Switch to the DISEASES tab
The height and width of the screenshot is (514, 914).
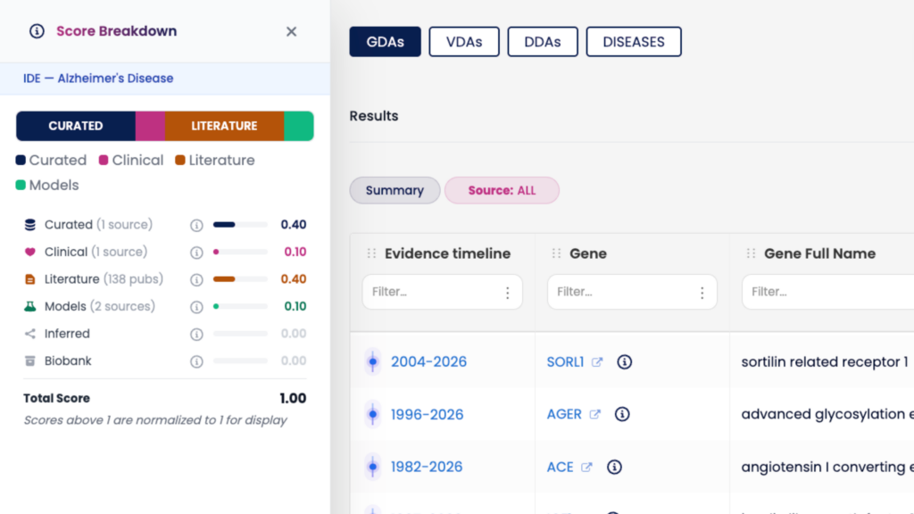tap(634, 41)
